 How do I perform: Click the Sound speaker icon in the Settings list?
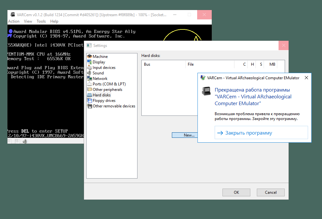[89, 73]
